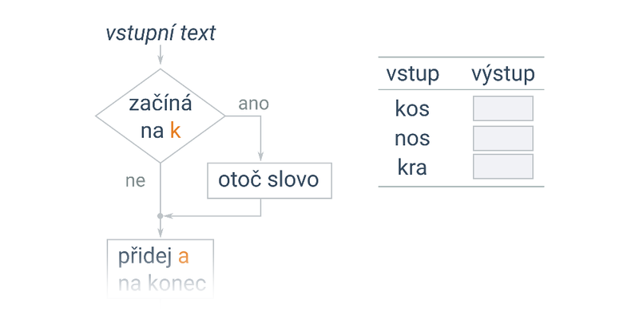Click the 'ne' branch label

[x=135, y=181]
